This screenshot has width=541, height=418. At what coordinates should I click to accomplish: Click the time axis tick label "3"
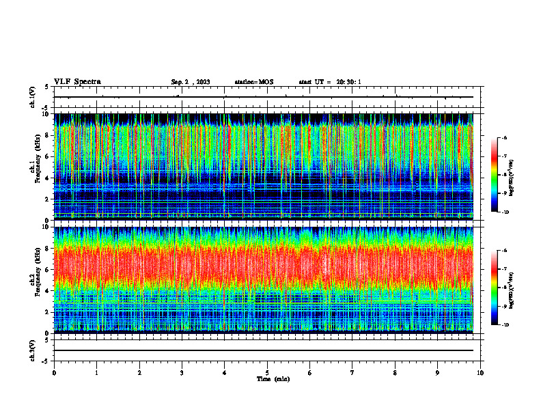click(x=182, y=373)
